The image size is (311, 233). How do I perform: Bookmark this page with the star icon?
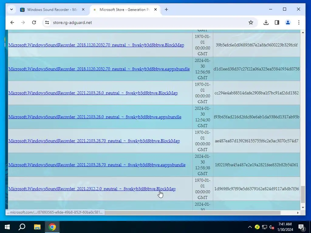251,22
